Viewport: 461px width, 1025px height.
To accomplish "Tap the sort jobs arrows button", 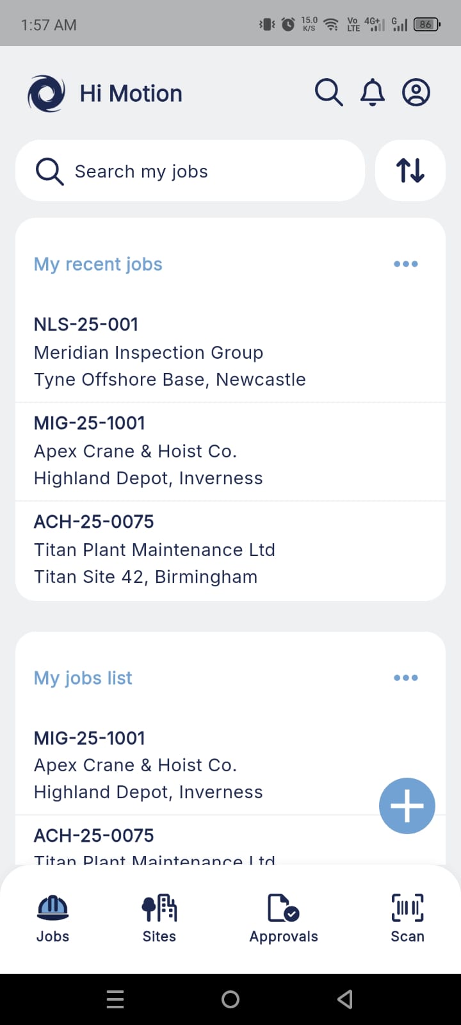I will (410, 170).
